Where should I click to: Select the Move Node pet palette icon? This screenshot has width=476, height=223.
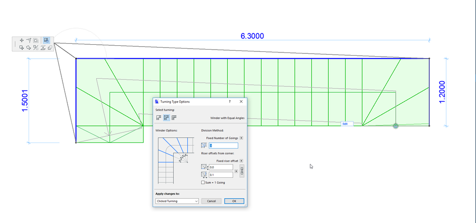coord(22,40)
